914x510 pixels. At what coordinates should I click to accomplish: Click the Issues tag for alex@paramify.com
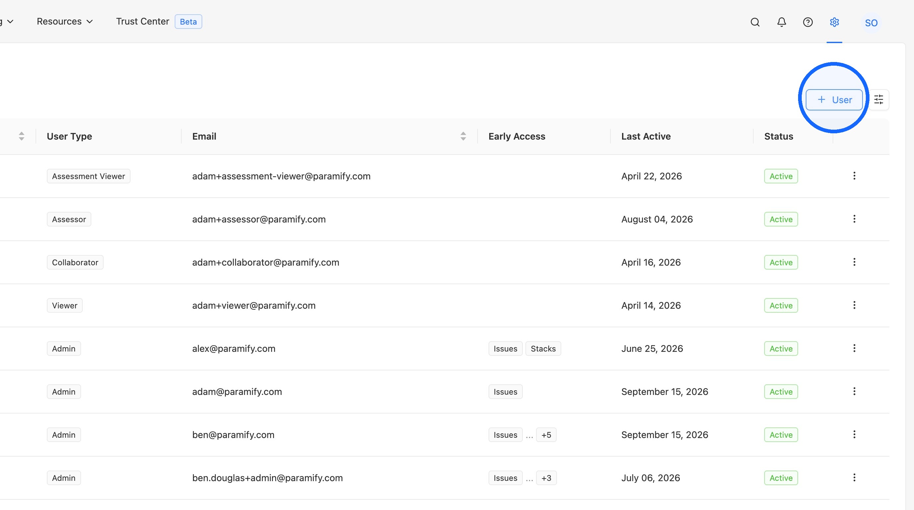point(505,349)
